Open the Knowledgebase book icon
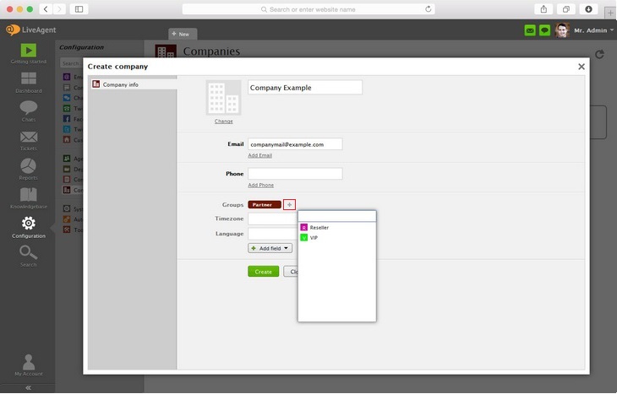The image size is (617, 394). (28, 197)
